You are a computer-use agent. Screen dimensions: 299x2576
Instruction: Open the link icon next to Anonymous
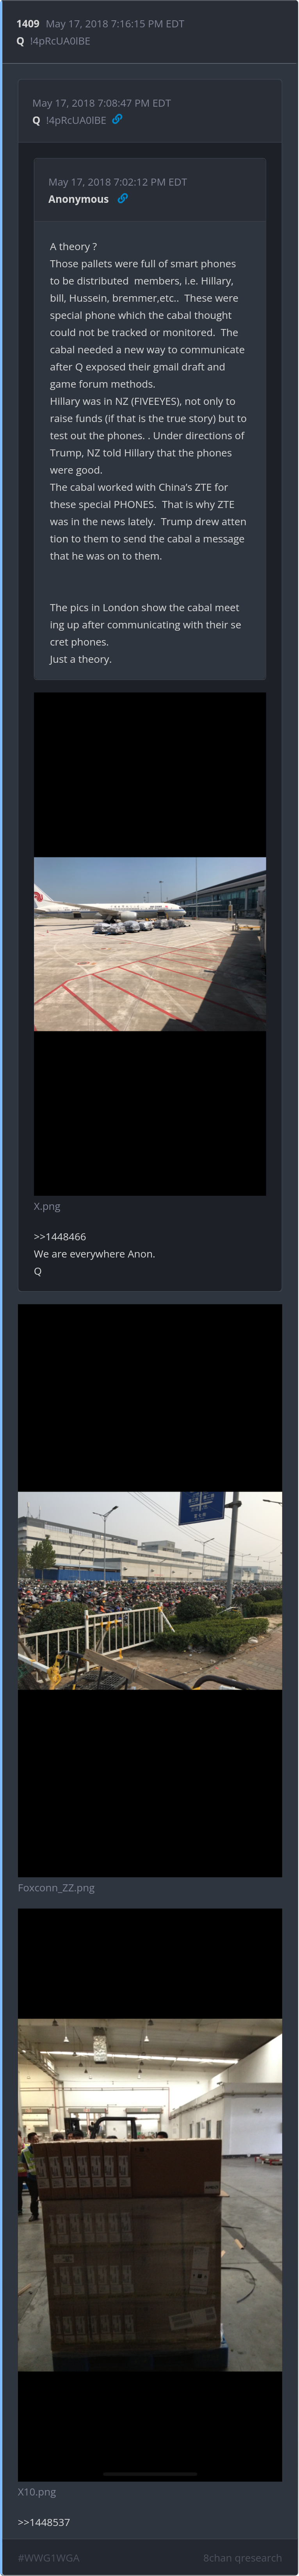pyautogui.click(x=122, y=198)
